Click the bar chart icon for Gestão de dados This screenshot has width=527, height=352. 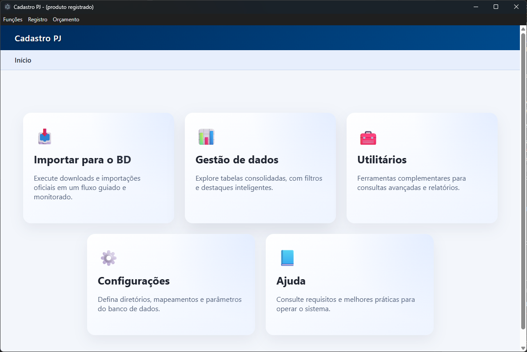pos(206,137)
